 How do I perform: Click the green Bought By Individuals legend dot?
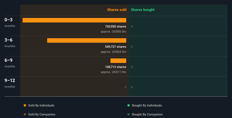coord(129,105)
